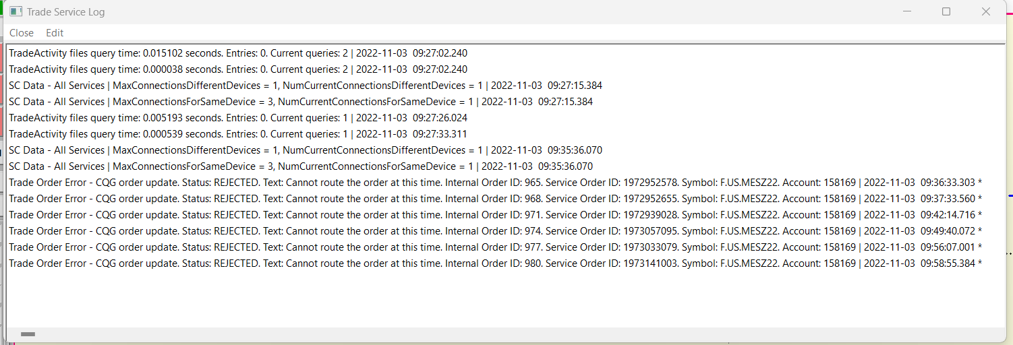Select log line with query time 0.000539 seconds
This screenshot has width=1013, height=345.
(238, 134)
